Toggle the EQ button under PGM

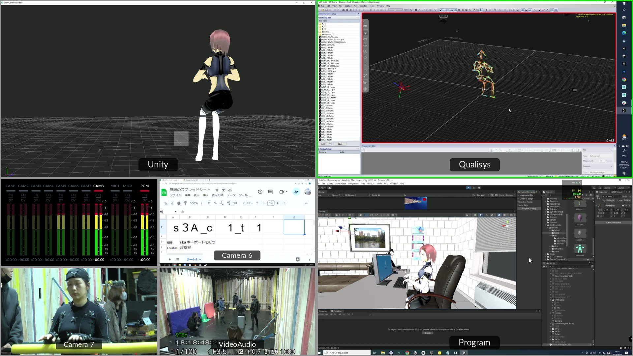(x=144, y=195)
